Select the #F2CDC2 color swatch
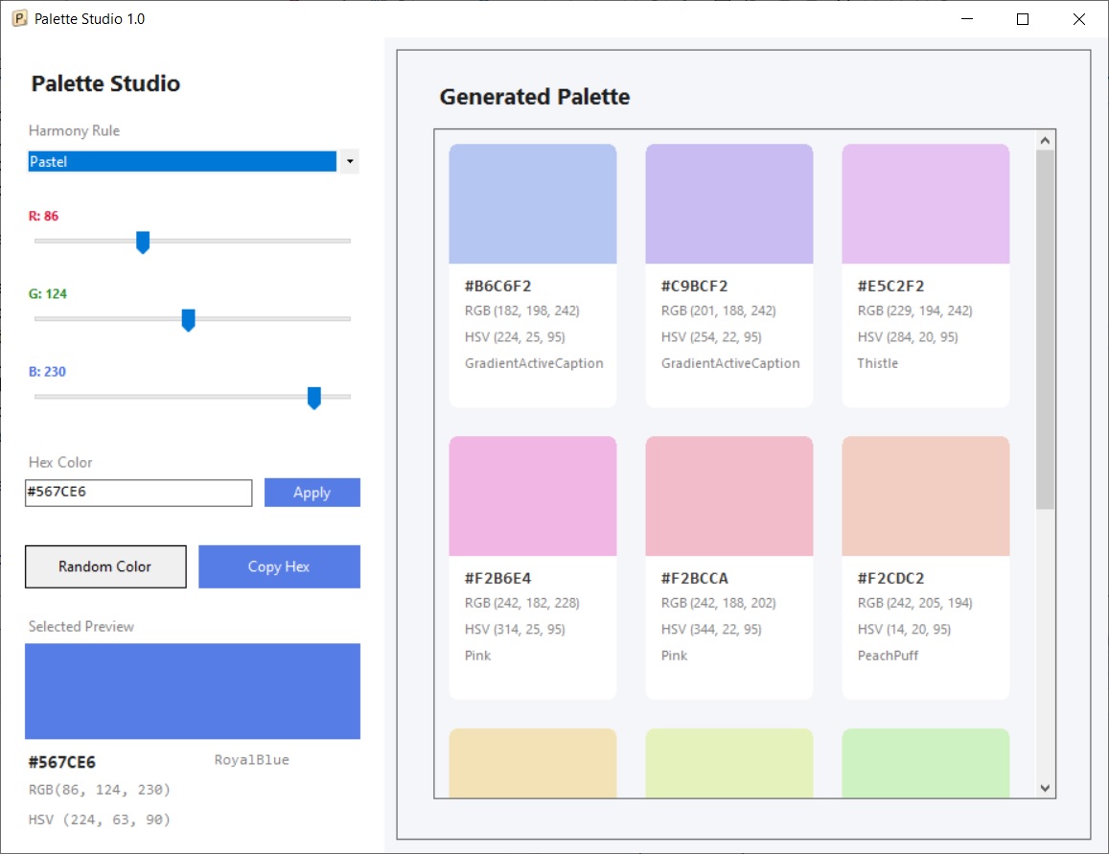Image resolution: width=1109 pixels, height=854 pixels. [x=926, y=496]
